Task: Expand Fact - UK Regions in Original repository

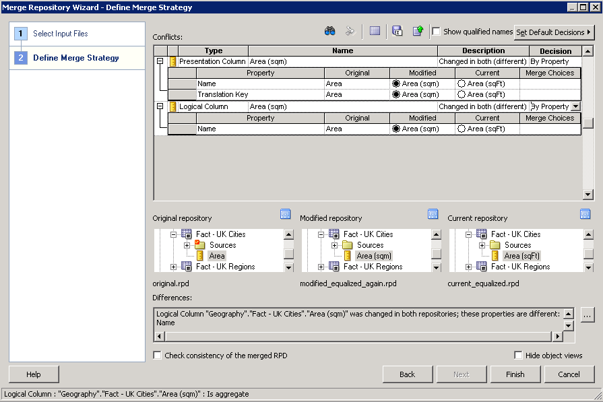Action: (x=173, y=267)
